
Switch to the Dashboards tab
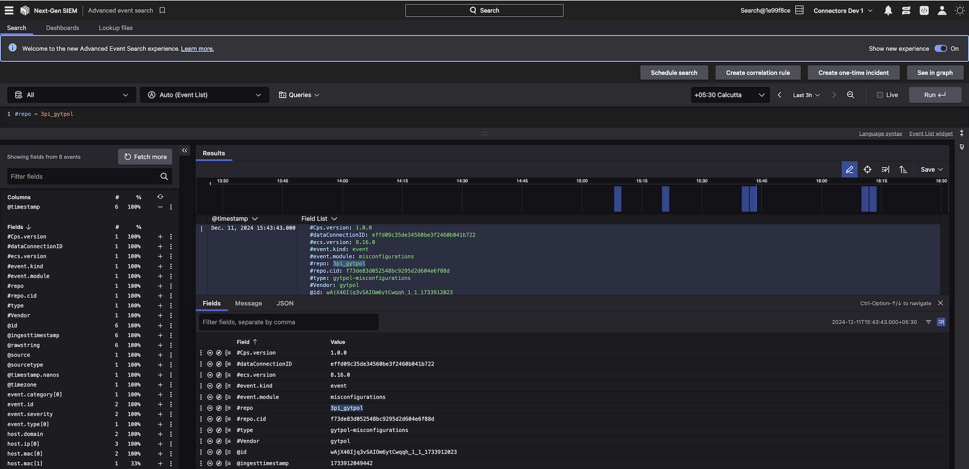click(x=63, y=28)
